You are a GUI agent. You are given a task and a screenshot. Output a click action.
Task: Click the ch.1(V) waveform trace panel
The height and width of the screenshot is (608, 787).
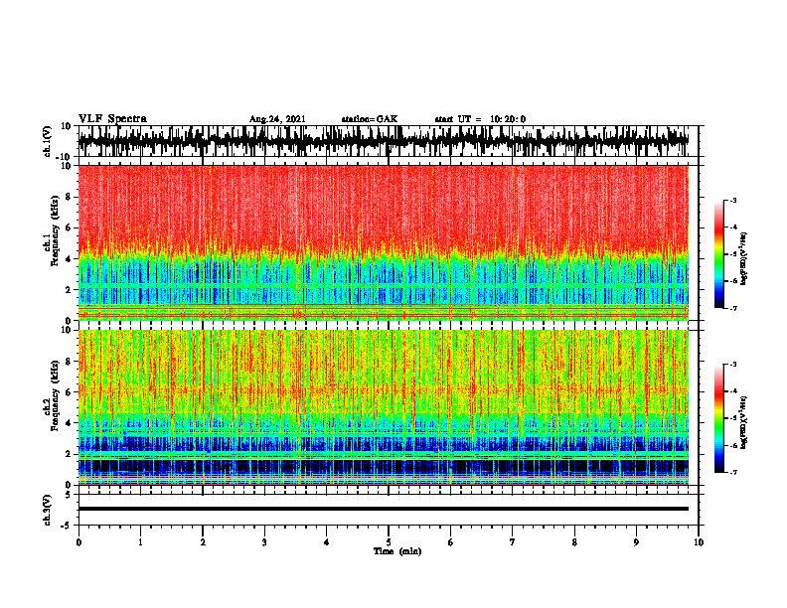coord(389,141)
